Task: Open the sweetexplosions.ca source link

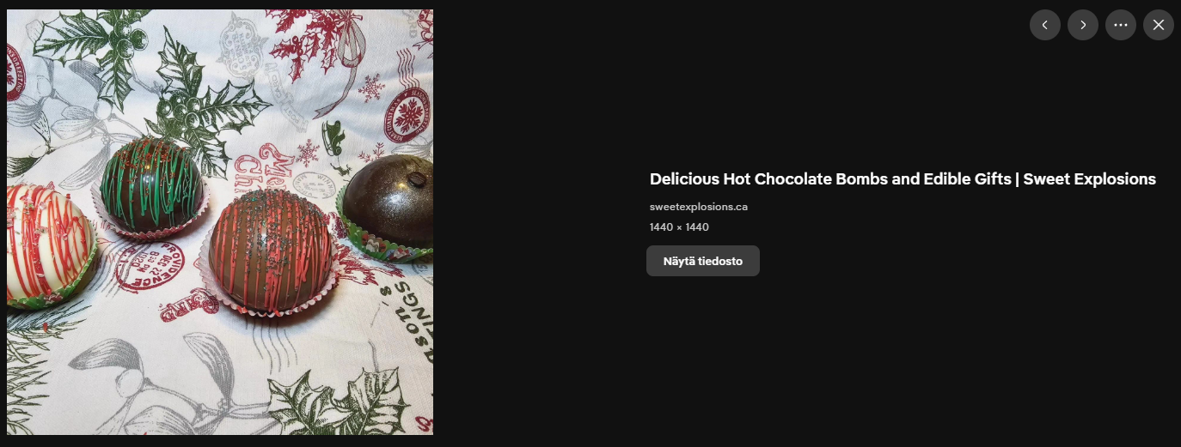Action: tap(699, 207)
